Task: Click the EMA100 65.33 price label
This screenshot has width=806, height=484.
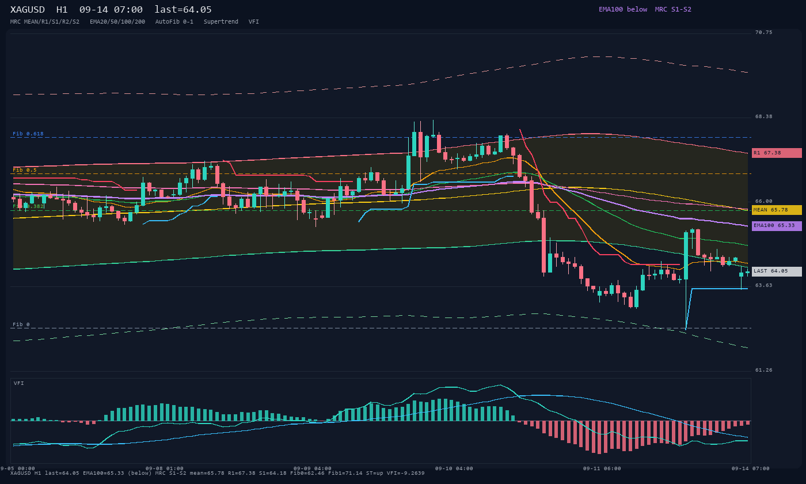Action: click(777, 225)
